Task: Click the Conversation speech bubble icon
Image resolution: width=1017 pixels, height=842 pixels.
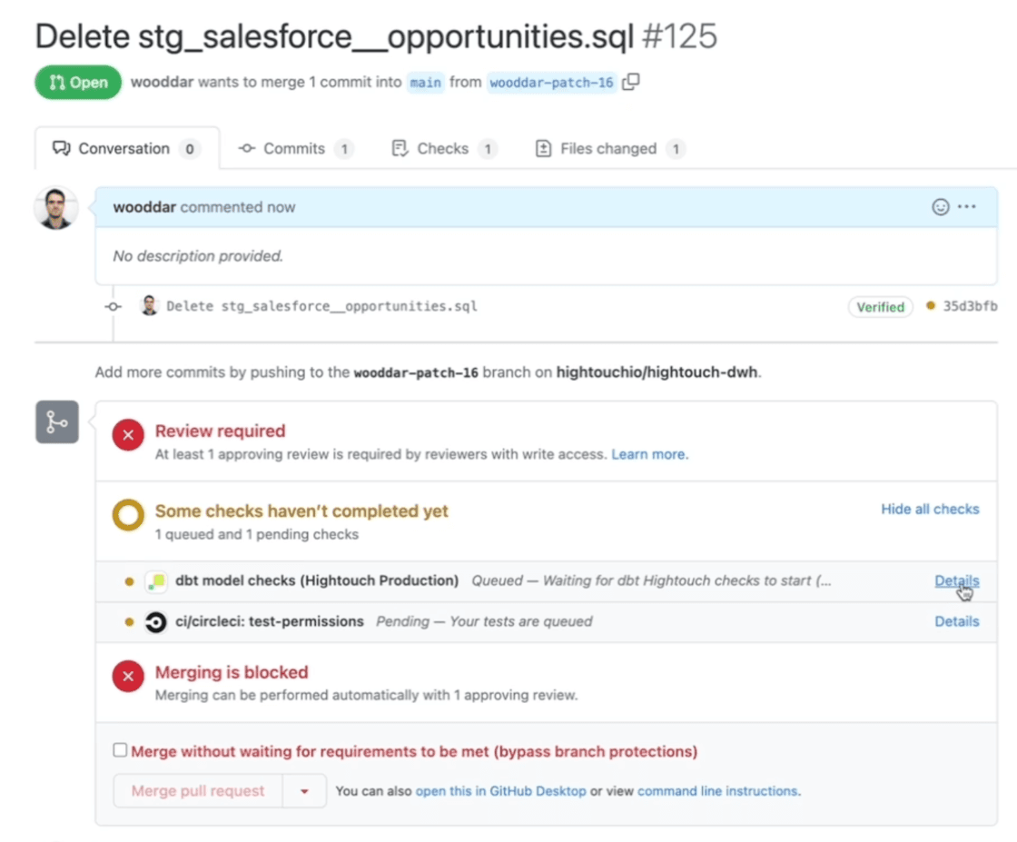Action: coord(60,148)
